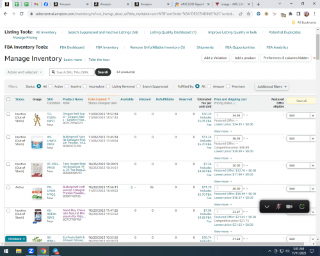Reload the page with the refresh icon
320x256 pixels.
[21, 14]
